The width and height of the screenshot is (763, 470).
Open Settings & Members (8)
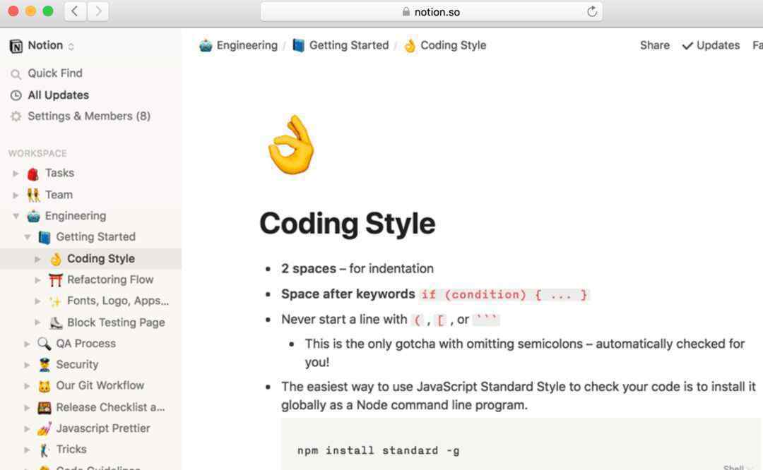tap(89, 116)
